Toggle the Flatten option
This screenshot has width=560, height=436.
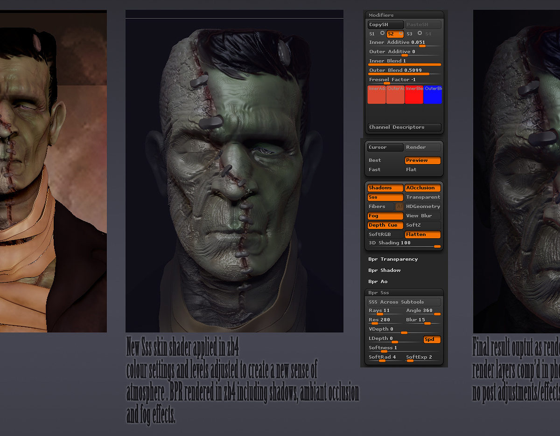(423, 235)
